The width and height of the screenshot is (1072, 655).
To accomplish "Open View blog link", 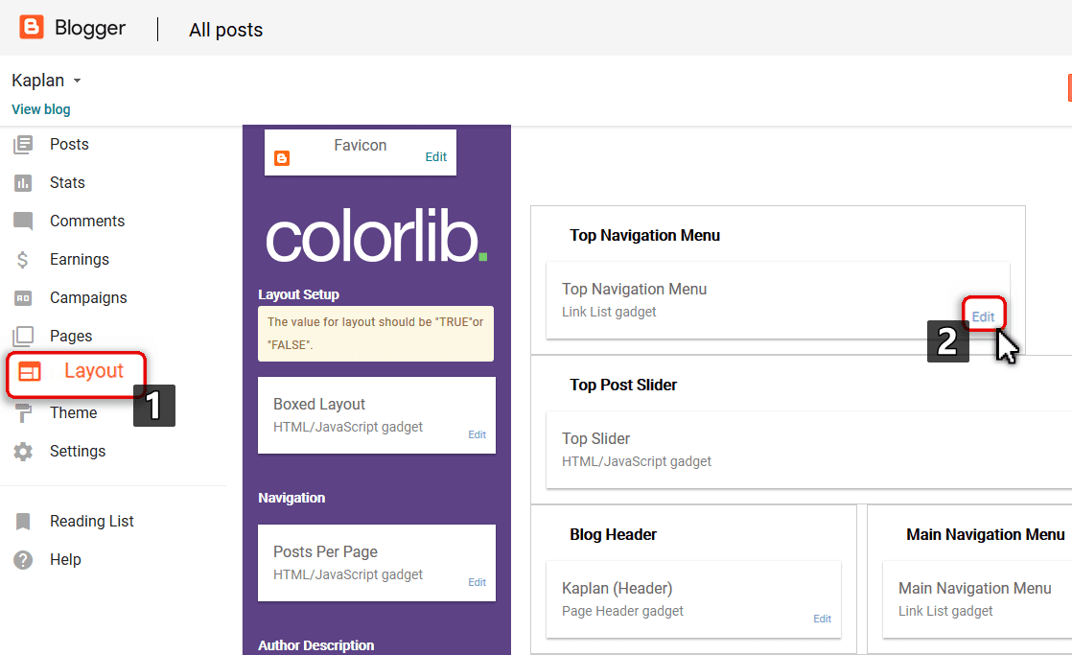I will pyautogui.click(x=40, y=109).
